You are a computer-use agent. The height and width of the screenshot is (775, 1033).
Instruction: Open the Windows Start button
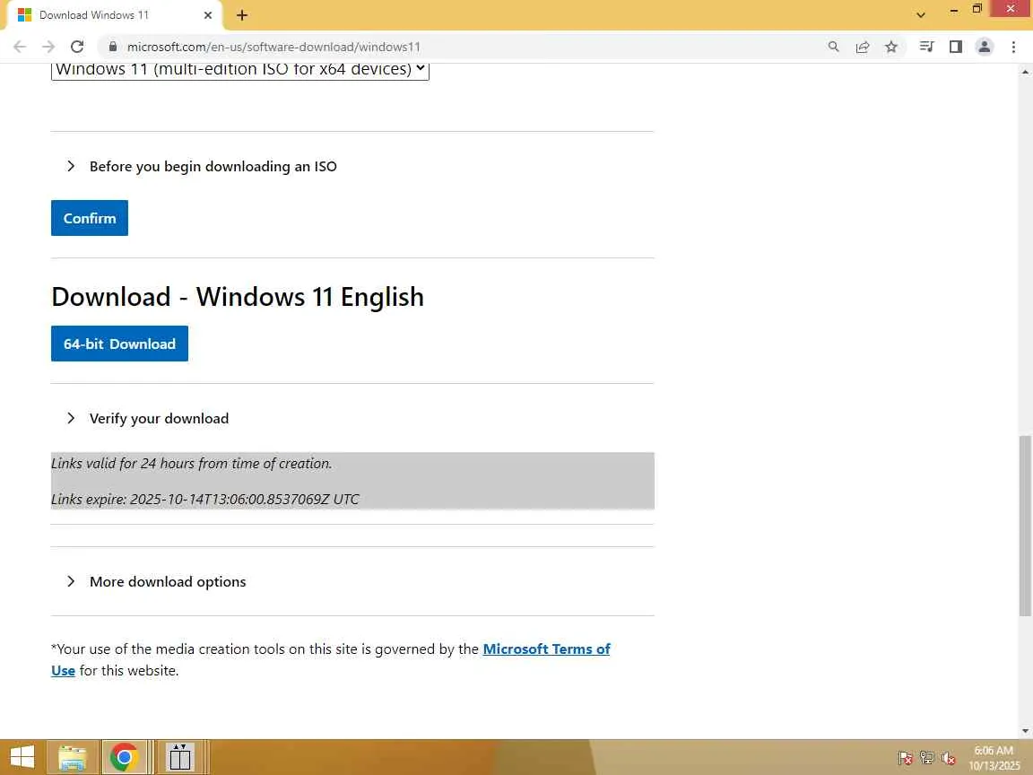pyautogui.click(x=22, y=757)
